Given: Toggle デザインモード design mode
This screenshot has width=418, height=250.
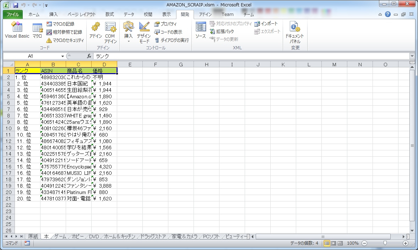Looking at the screenshot, I should click(x=144, y=33).
